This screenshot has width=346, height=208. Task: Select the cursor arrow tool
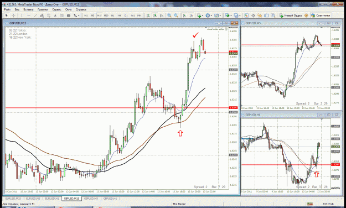(x=7, y=15)
